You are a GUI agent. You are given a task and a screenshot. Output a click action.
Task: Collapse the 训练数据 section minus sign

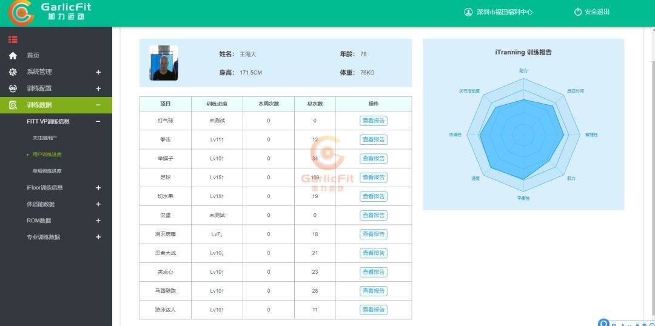tap(98, 105)
